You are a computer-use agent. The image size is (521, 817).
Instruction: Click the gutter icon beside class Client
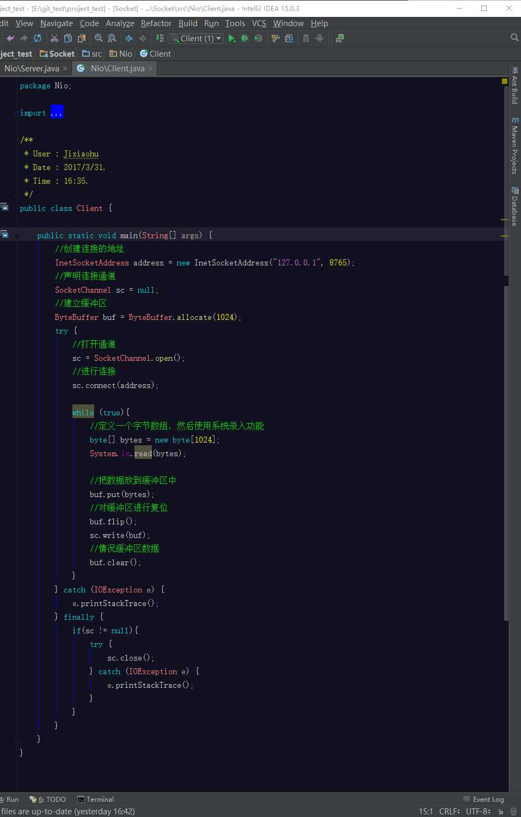pos(4,207)
